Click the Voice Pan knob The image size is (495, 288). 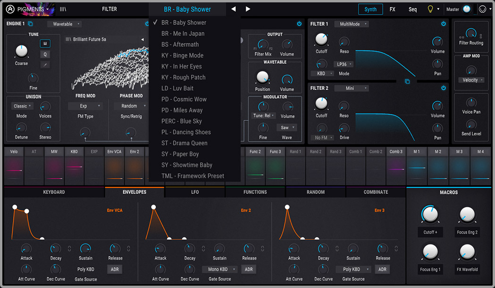coord(471,102)
